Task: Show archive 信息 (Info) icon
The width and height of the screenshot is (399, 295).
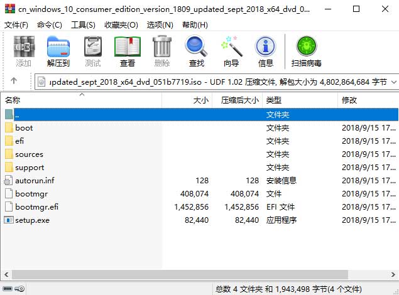Action: pyautogui.click(x=265, y=46)
